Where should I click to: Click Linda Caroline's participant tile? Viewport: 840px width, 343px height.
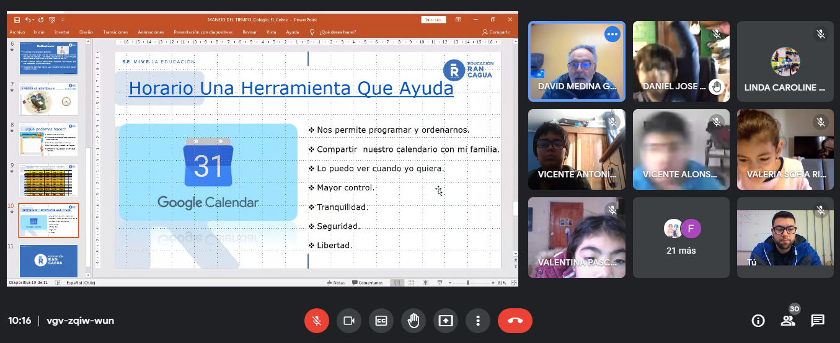pos(785,61)
